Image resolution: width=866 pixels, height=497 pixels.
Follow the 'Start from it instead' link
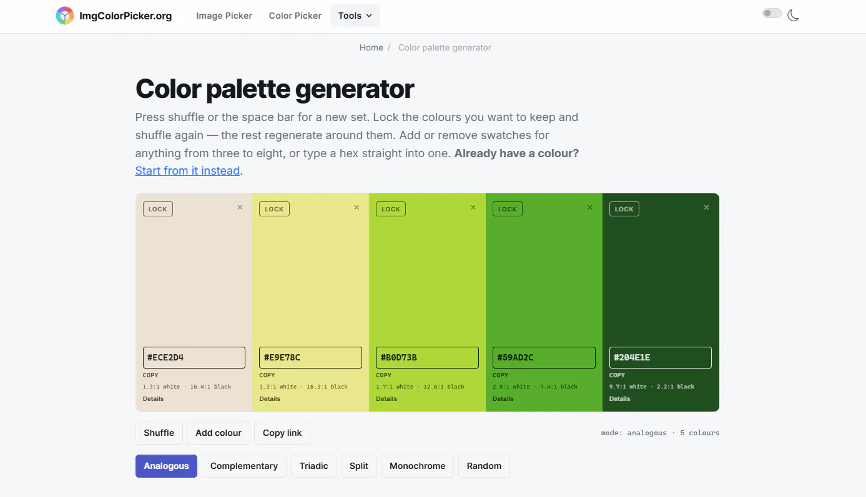187,171
